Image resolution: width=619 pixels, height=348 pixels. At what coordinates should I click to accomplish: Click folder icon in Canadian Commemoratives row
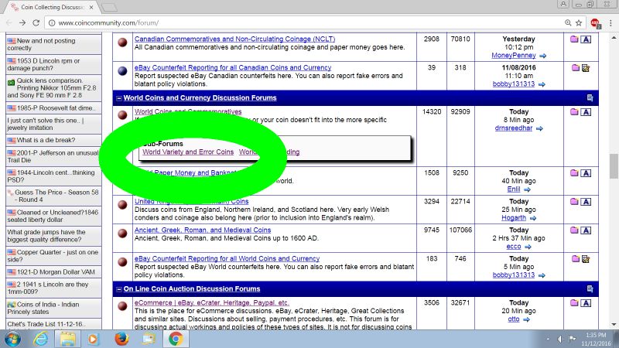pos(574,39)
